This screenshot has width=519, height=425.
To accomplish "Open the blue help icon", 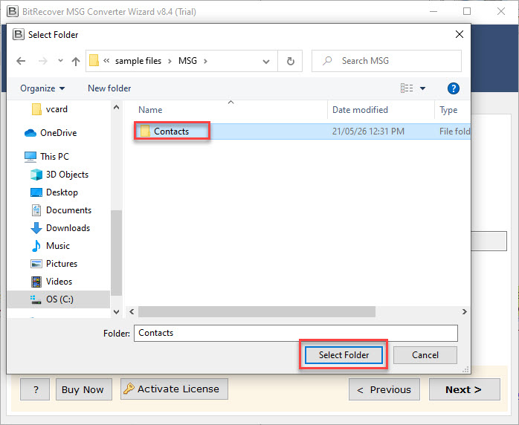I will click(453, 88).
